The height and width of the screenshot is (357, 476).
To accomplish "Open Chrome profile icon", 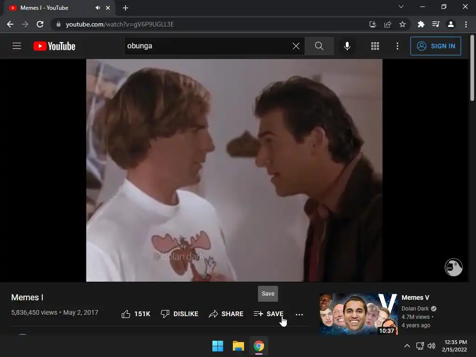I will [451, 24].
